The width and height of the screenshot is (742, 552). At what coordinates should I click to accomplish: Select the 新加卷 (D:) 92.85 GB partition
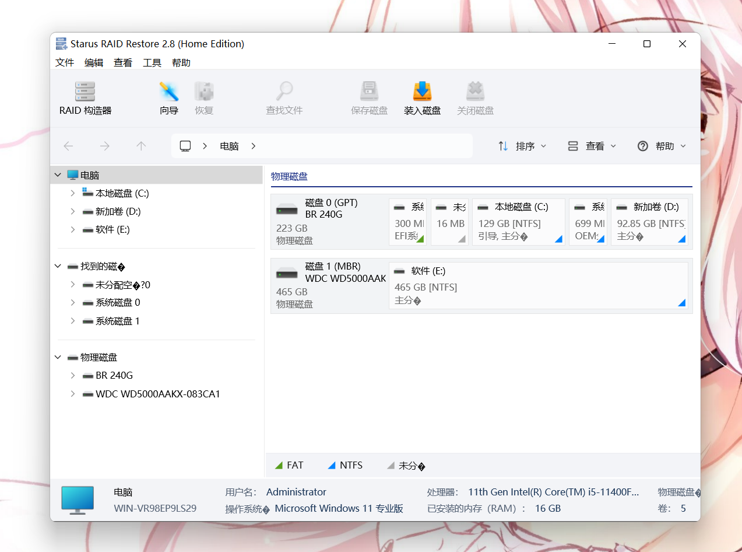pyautogui.click(x=649, y=222)
